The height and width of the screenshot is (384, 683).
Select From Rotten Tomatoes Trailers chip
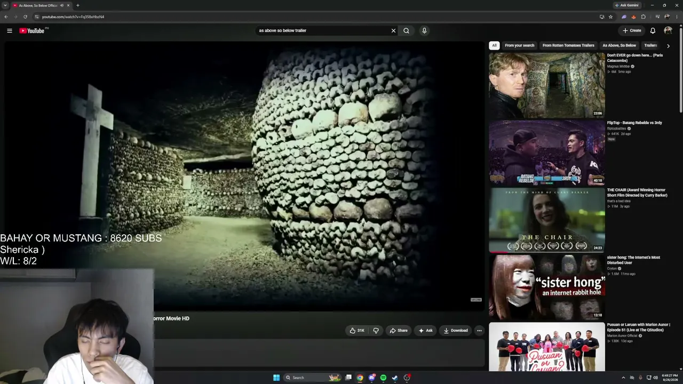[568, 45]
